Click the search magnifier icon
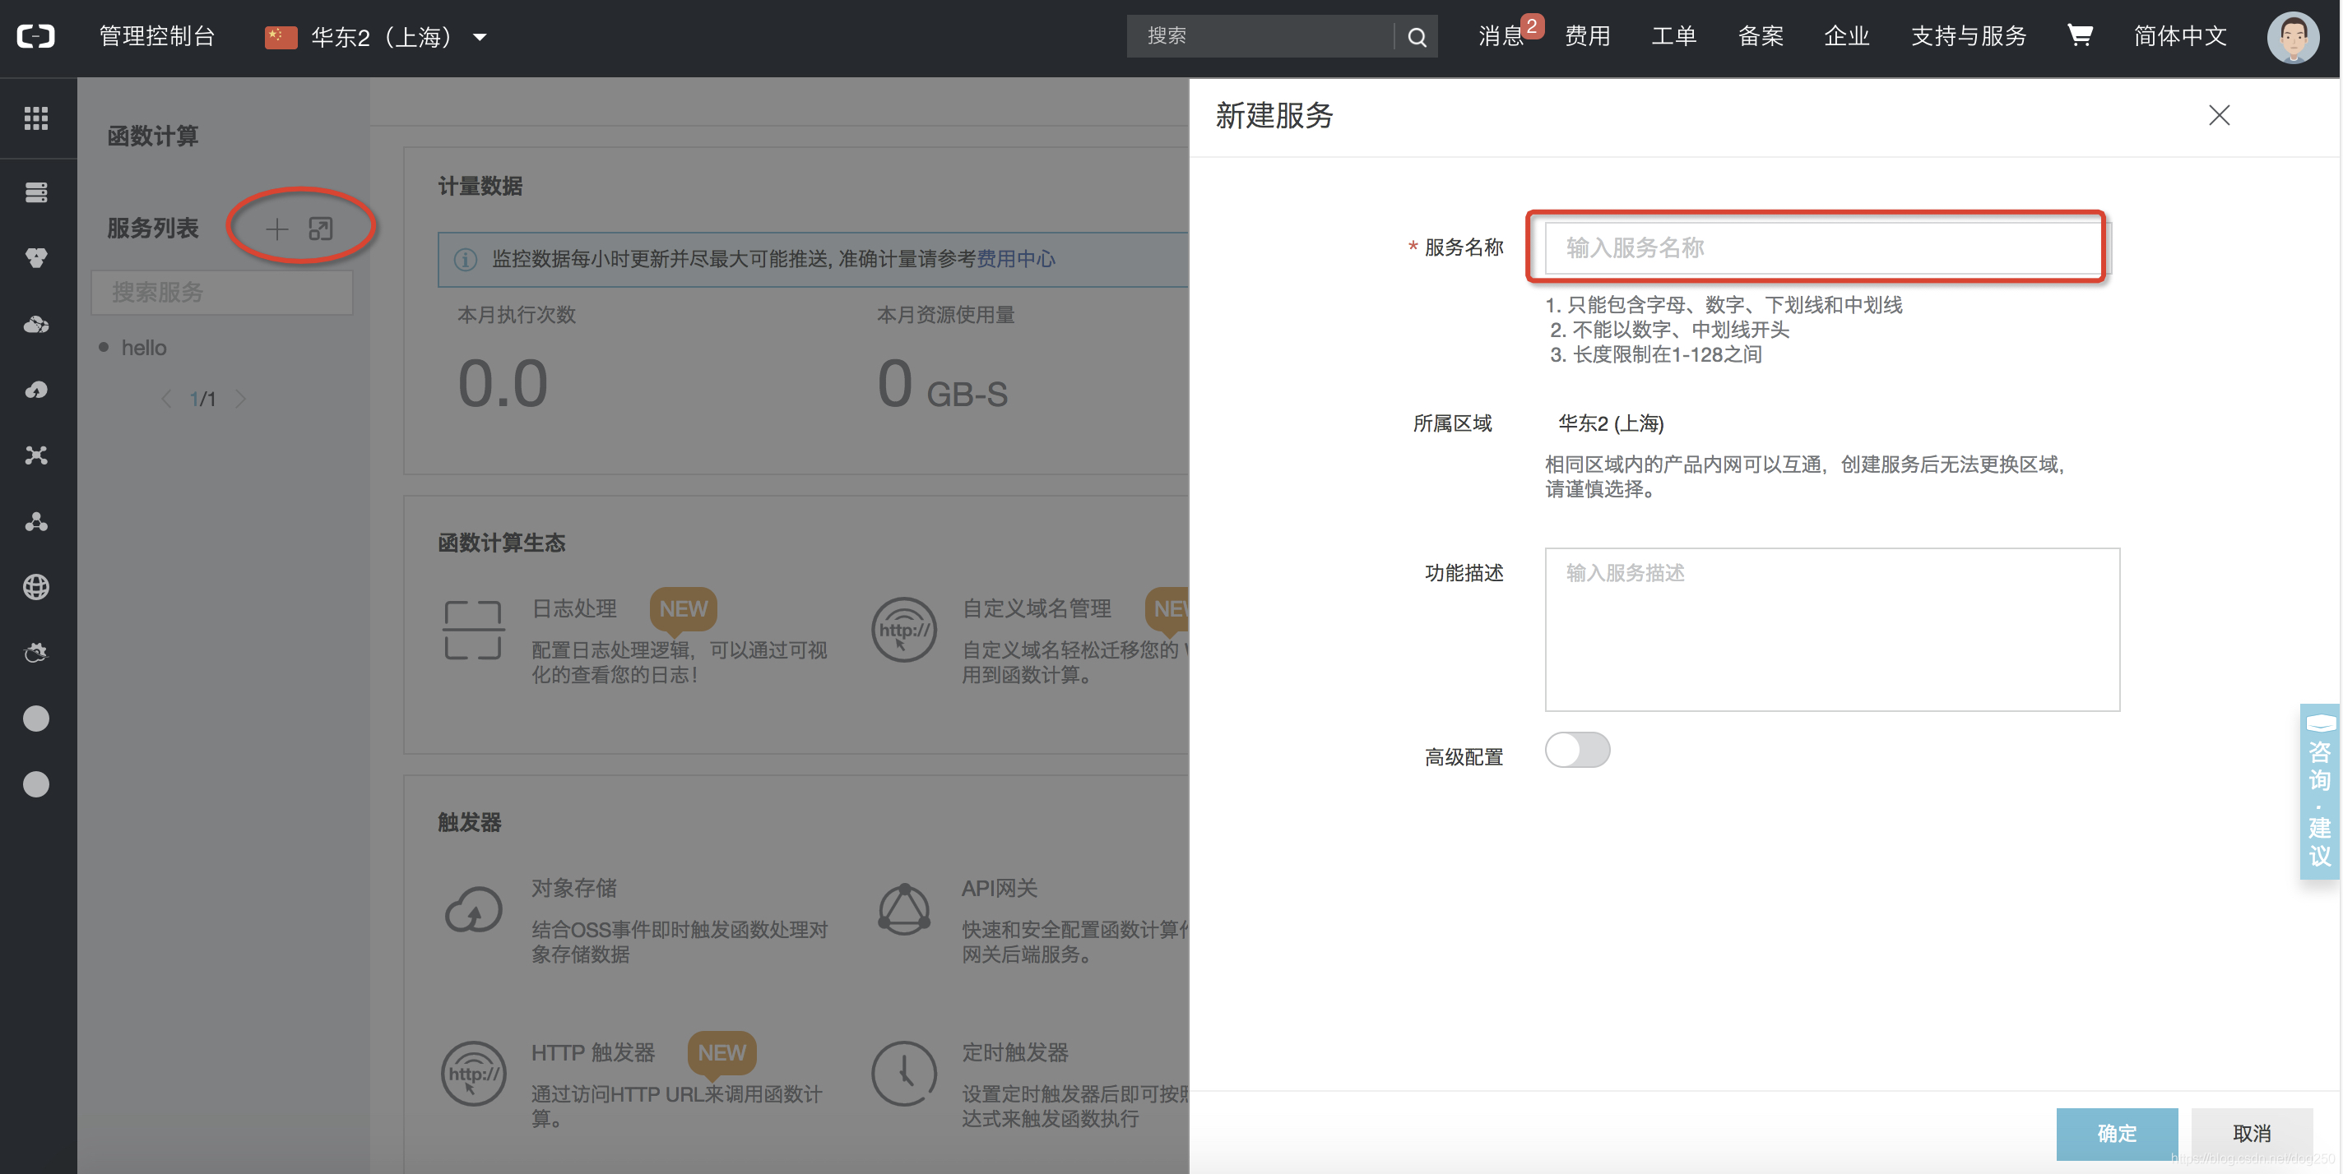 click(x=1416, y=37)
